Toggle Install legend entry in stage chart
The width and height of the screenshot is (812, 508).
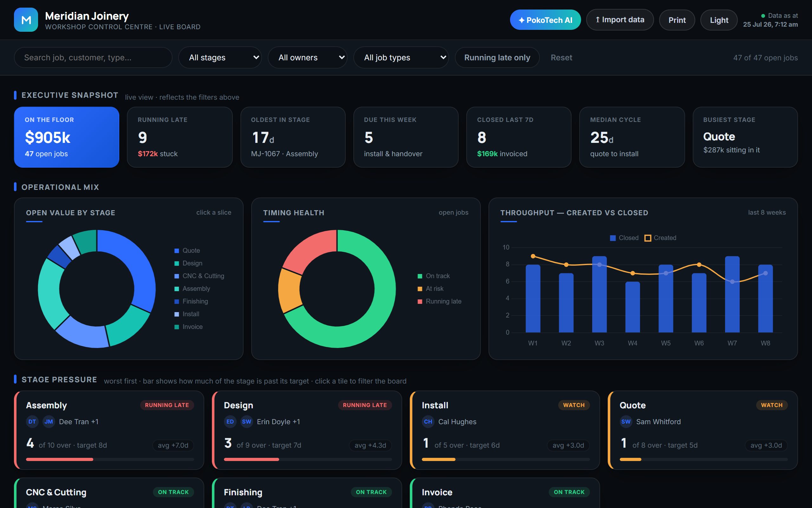click(187, 314)
